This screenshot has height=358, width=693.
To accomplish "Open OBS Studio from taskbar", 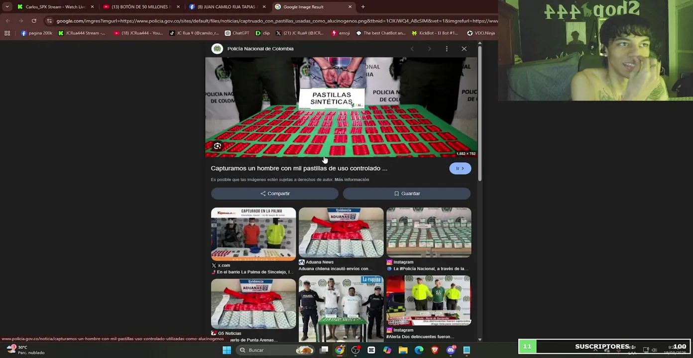I will [355, 350].
